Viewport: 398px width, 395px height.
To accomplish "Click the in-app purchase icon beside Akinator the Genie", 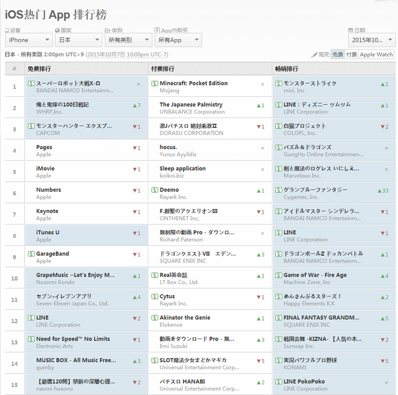I will [x=154, y=318].
